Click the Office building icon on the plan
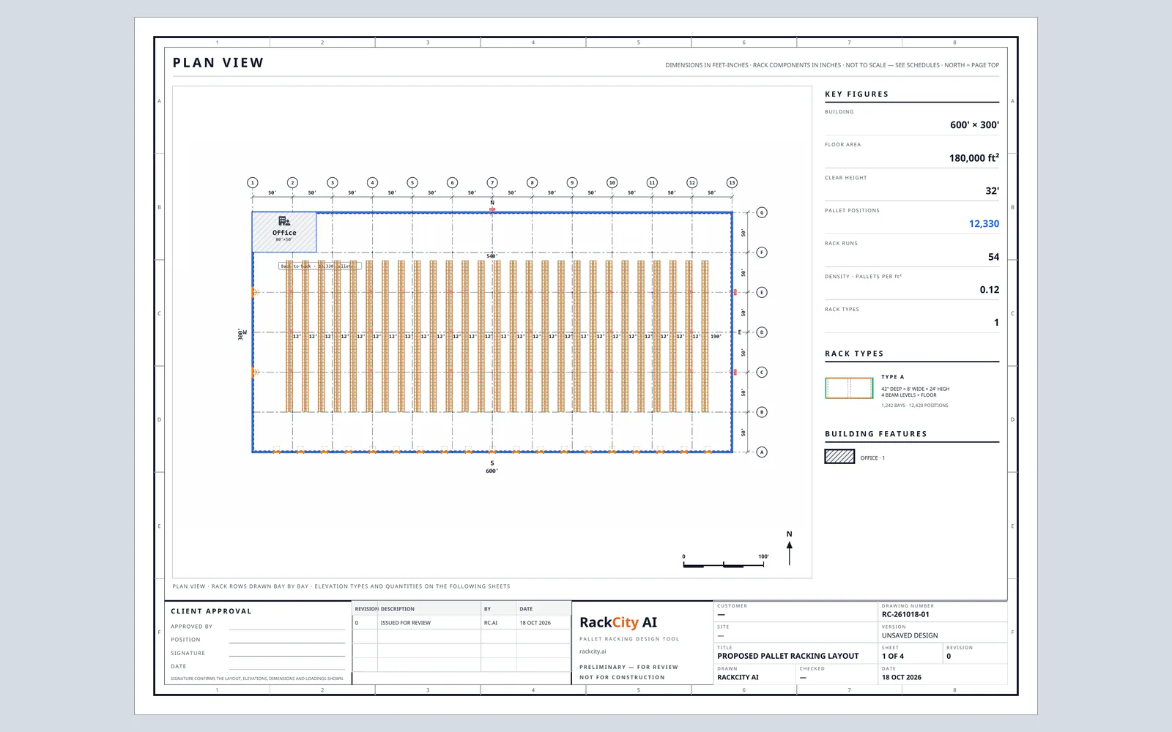Screen dimensions: 1172x732 284,220
